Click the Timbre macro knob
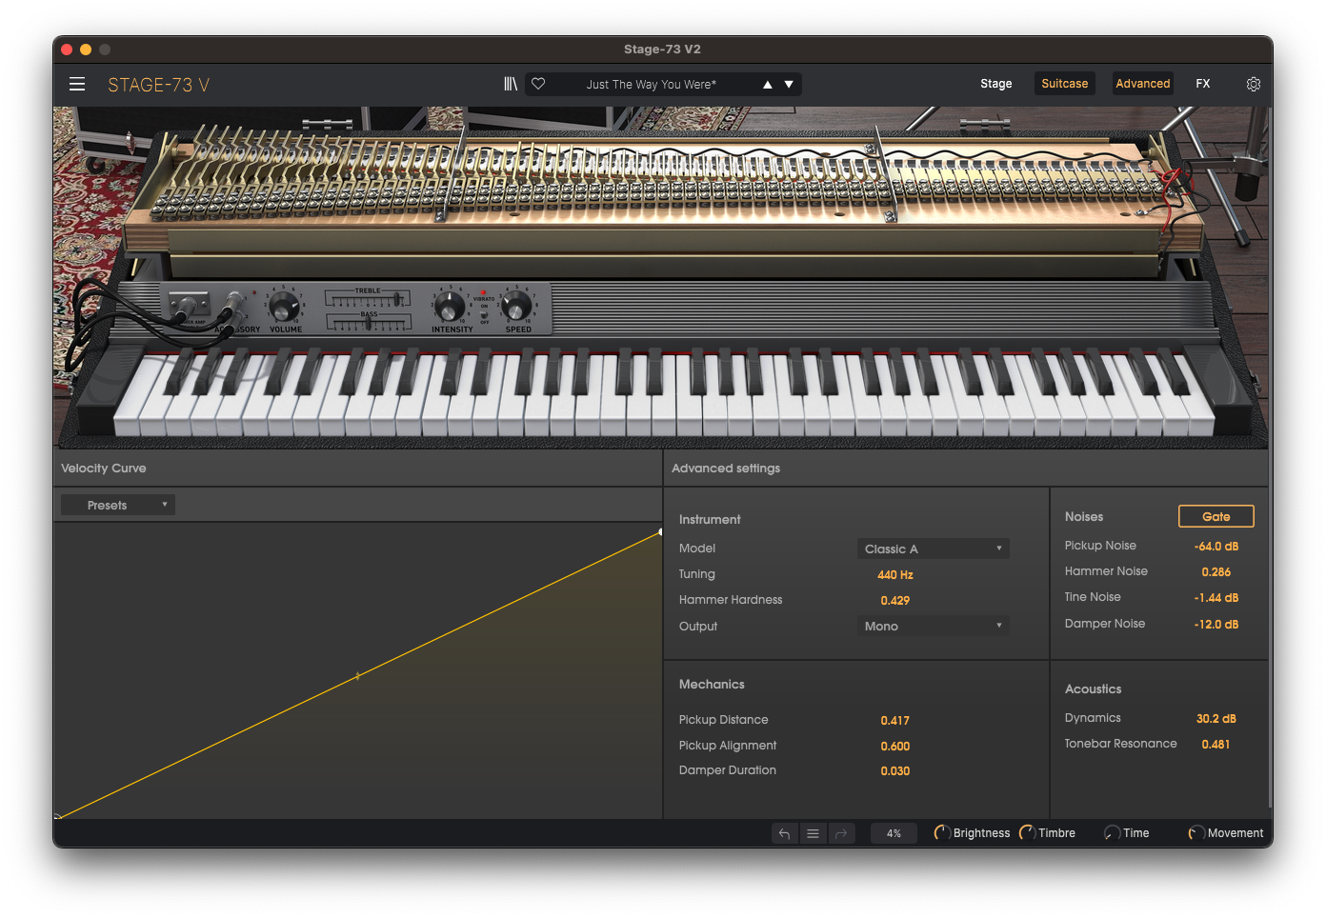The height and width of the screenshot is (918, 1326). click(x=1027, y=833)
